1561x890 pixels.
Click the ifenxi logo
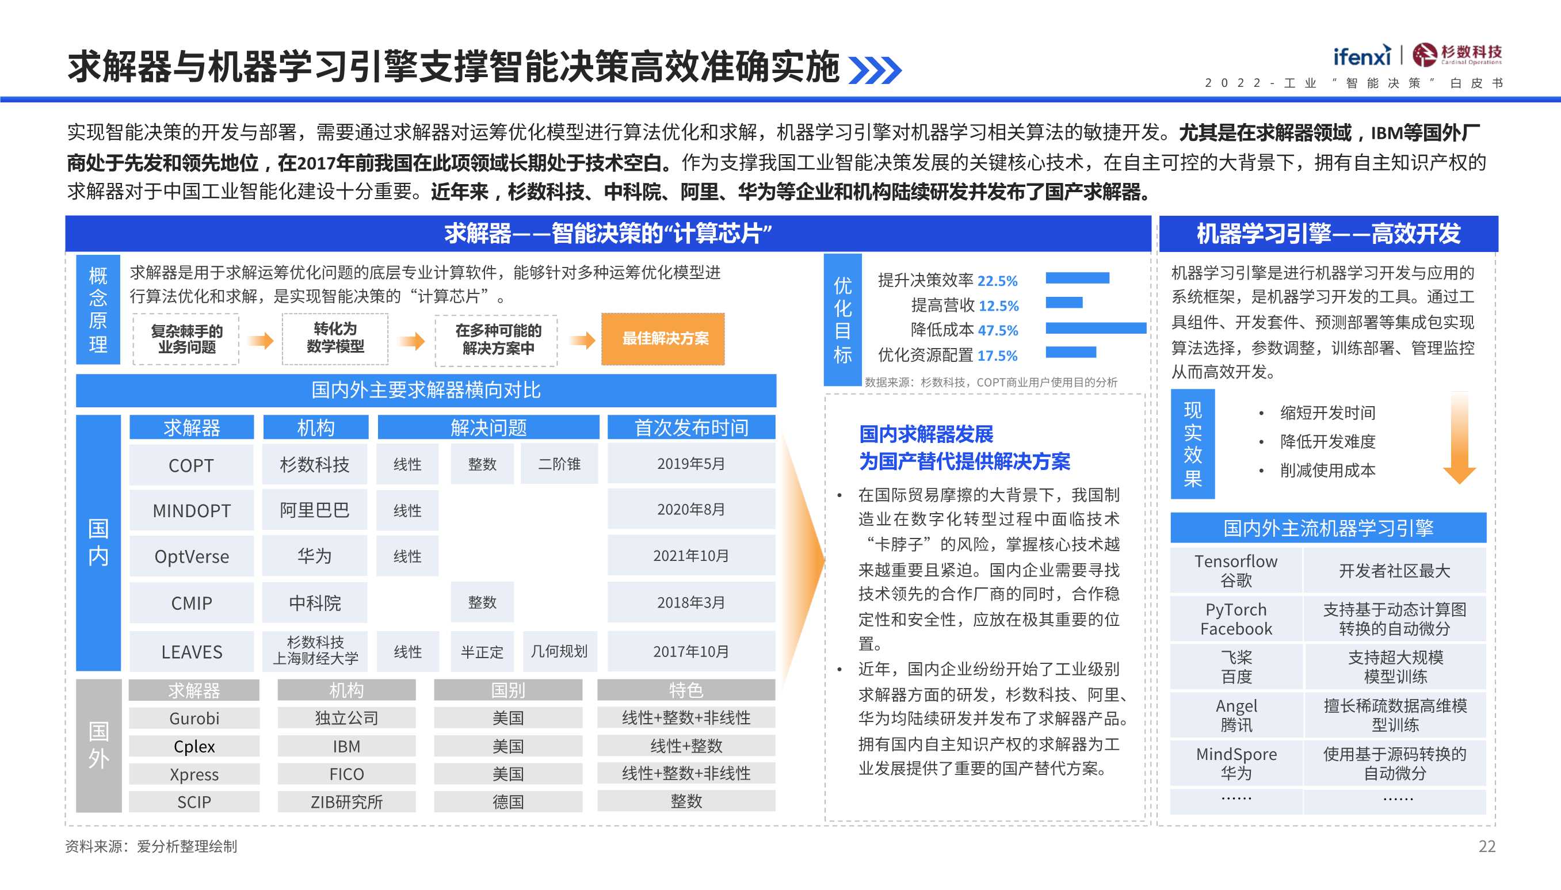(x=1362, y=56)
